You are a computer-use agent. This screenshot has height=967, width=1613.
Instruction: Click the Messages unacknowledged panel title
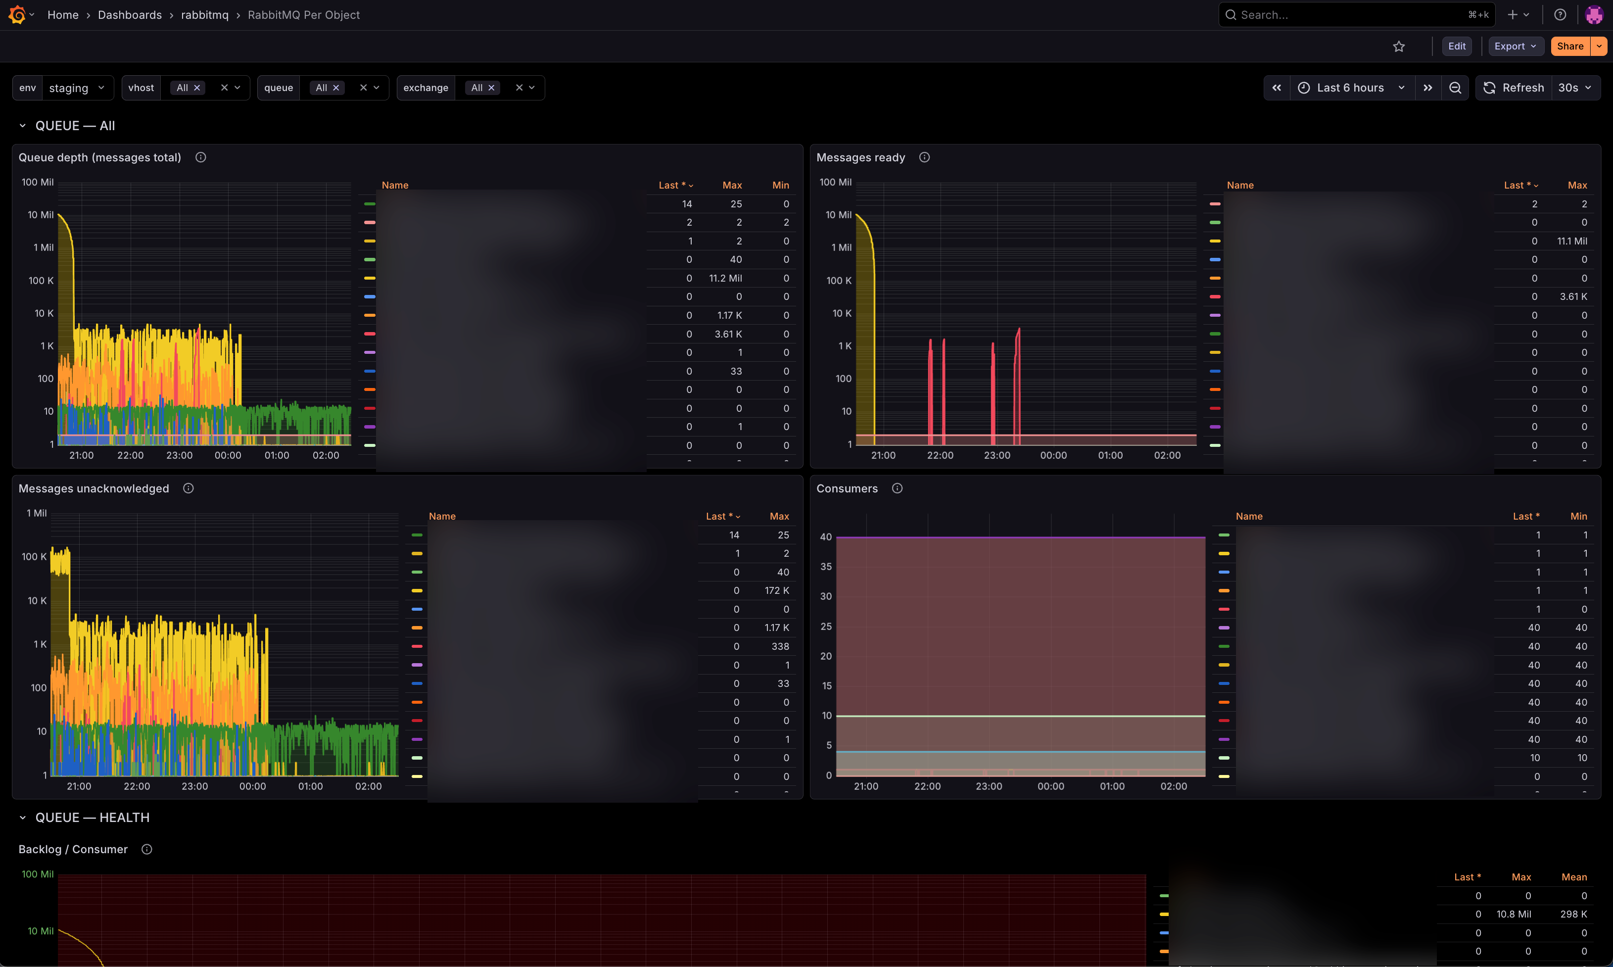click(94, 488)
